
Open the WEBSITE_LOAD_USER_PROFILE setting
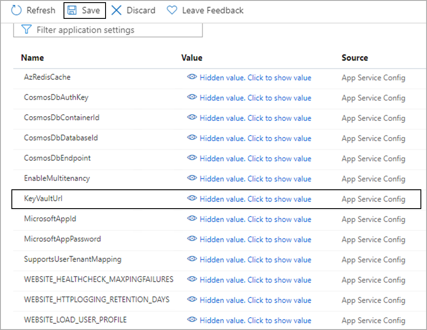(75, 320)
